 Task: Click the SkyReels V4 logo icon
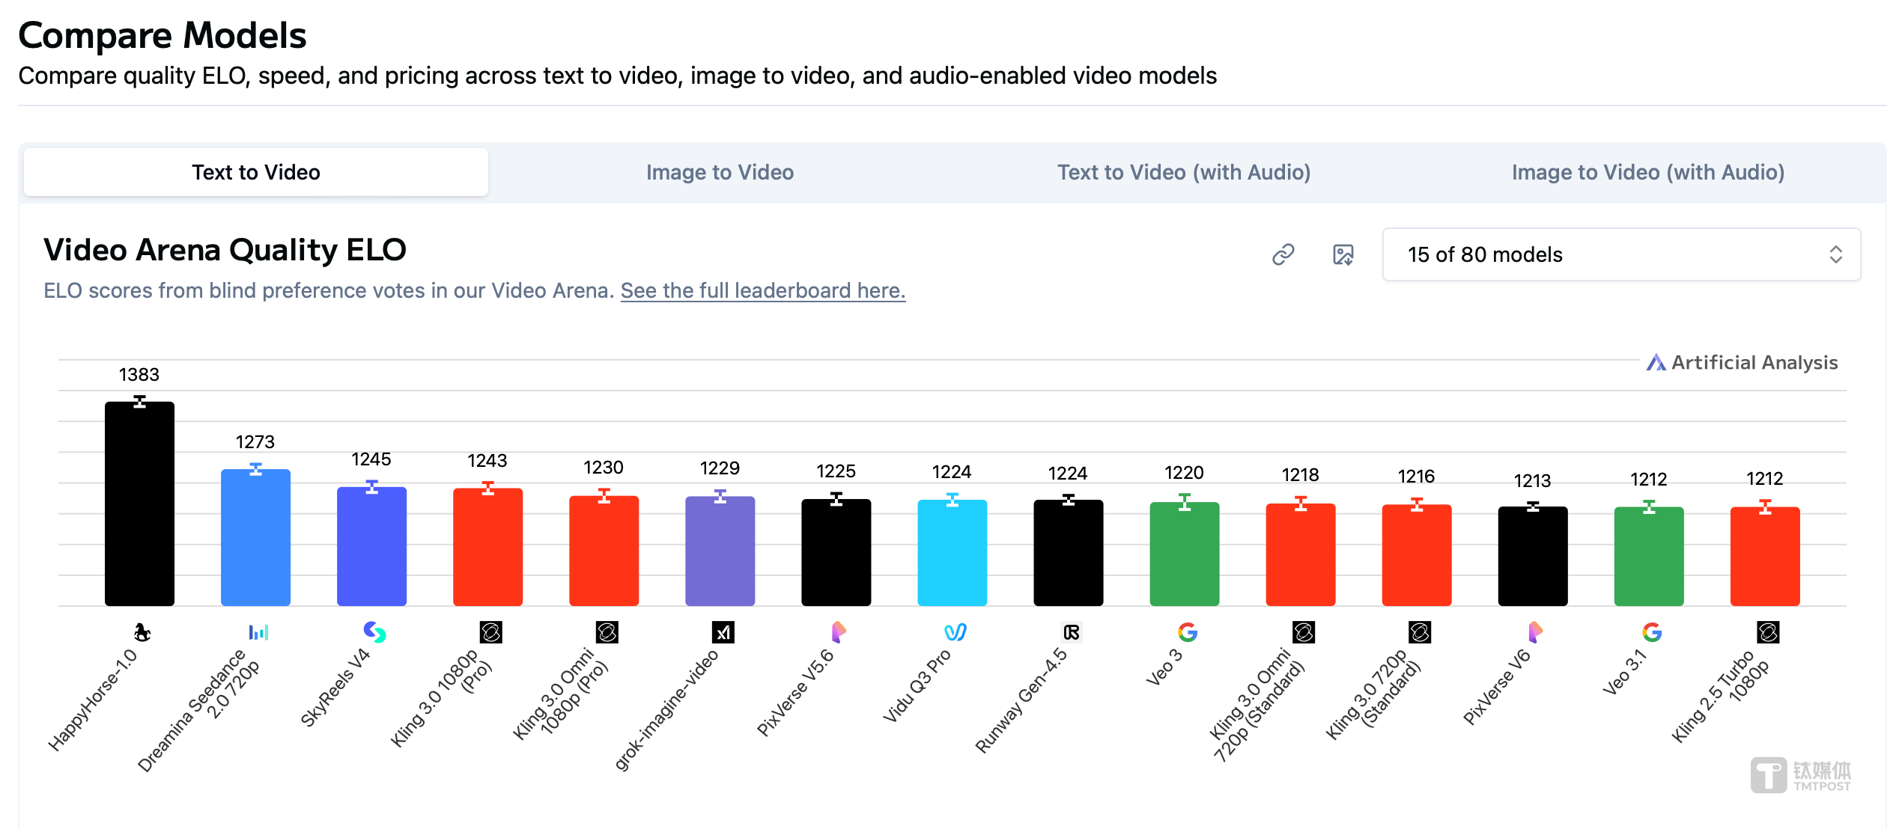[x=374, y=632]
